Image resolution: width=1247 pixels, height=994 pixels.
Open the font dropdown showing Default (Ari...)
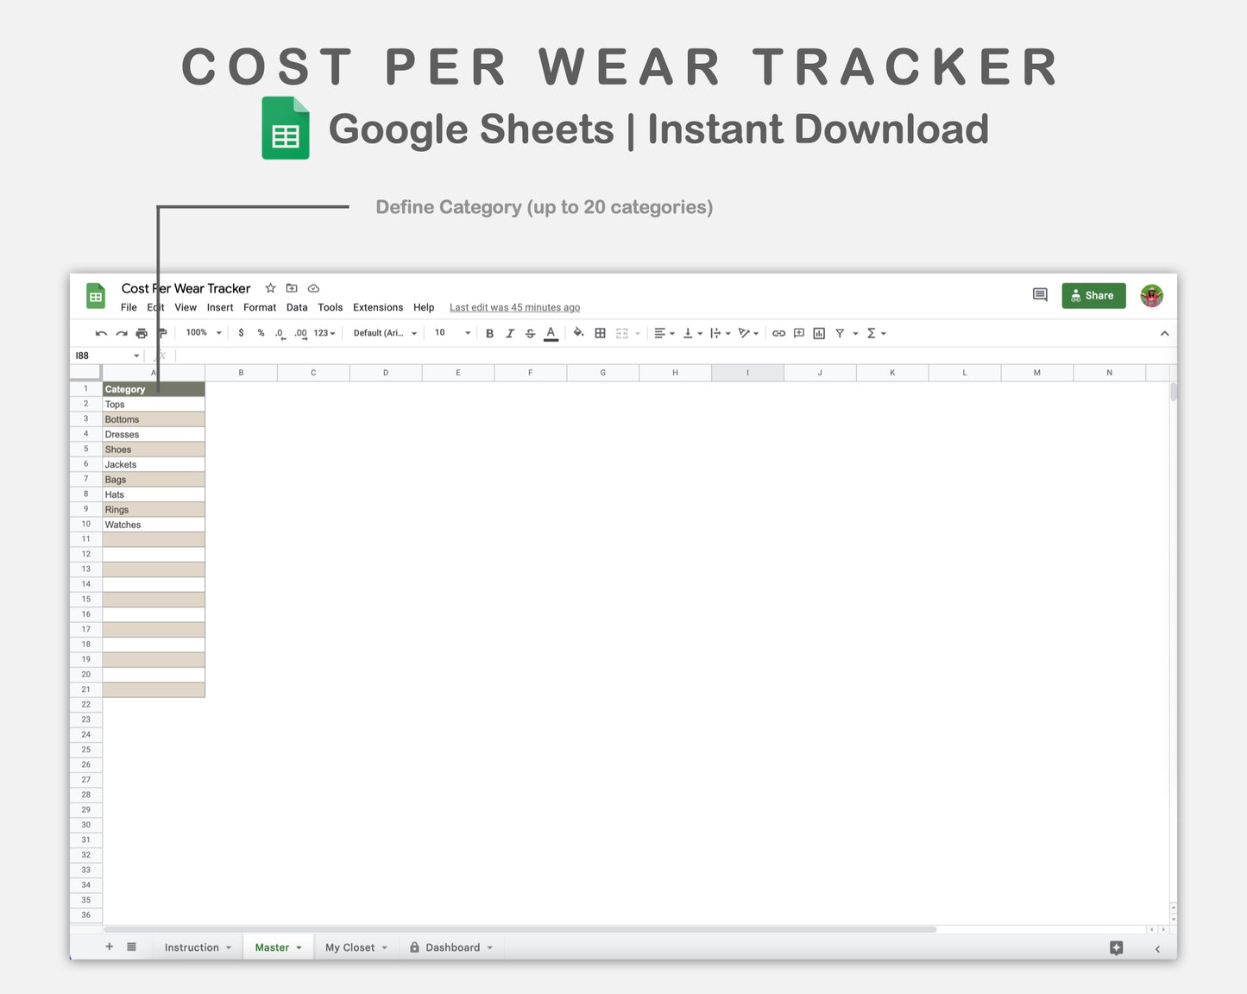coord(384,333)
